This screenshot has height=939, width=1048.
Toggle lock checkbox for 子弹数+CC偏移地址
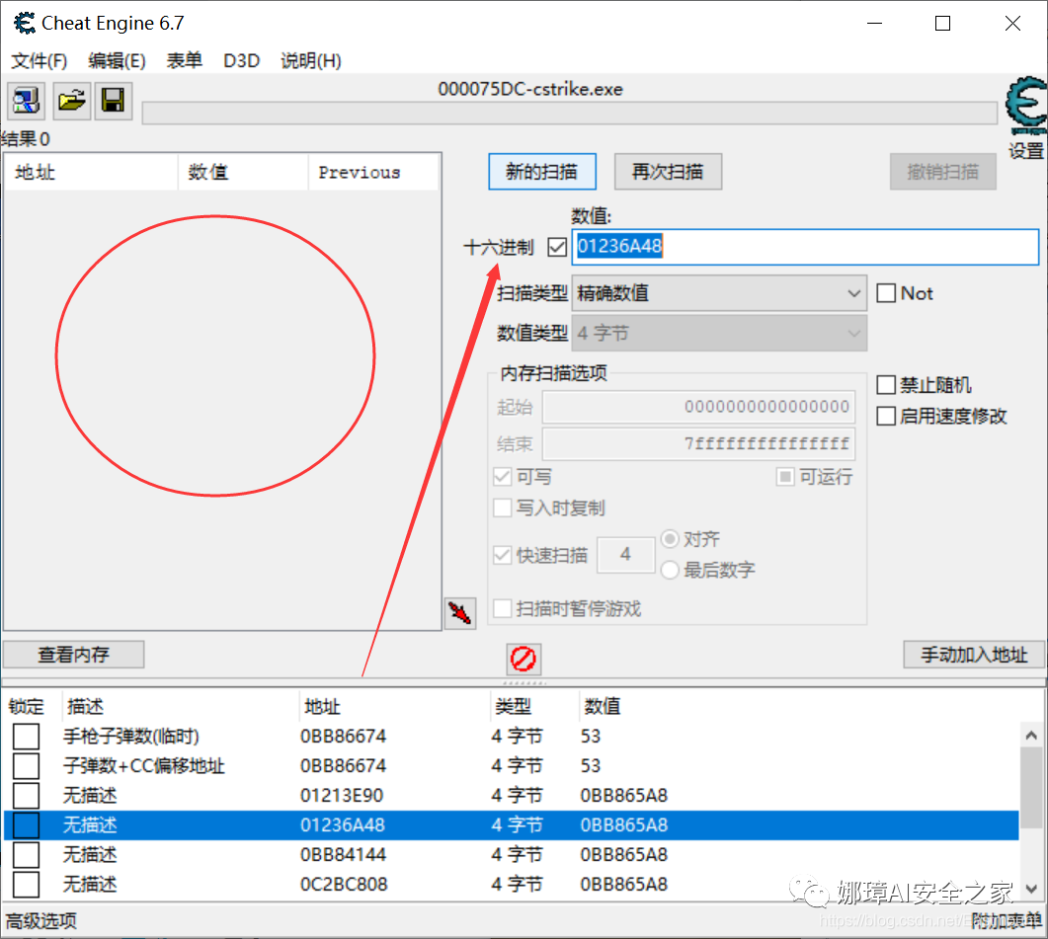click(x=26, y=765)
